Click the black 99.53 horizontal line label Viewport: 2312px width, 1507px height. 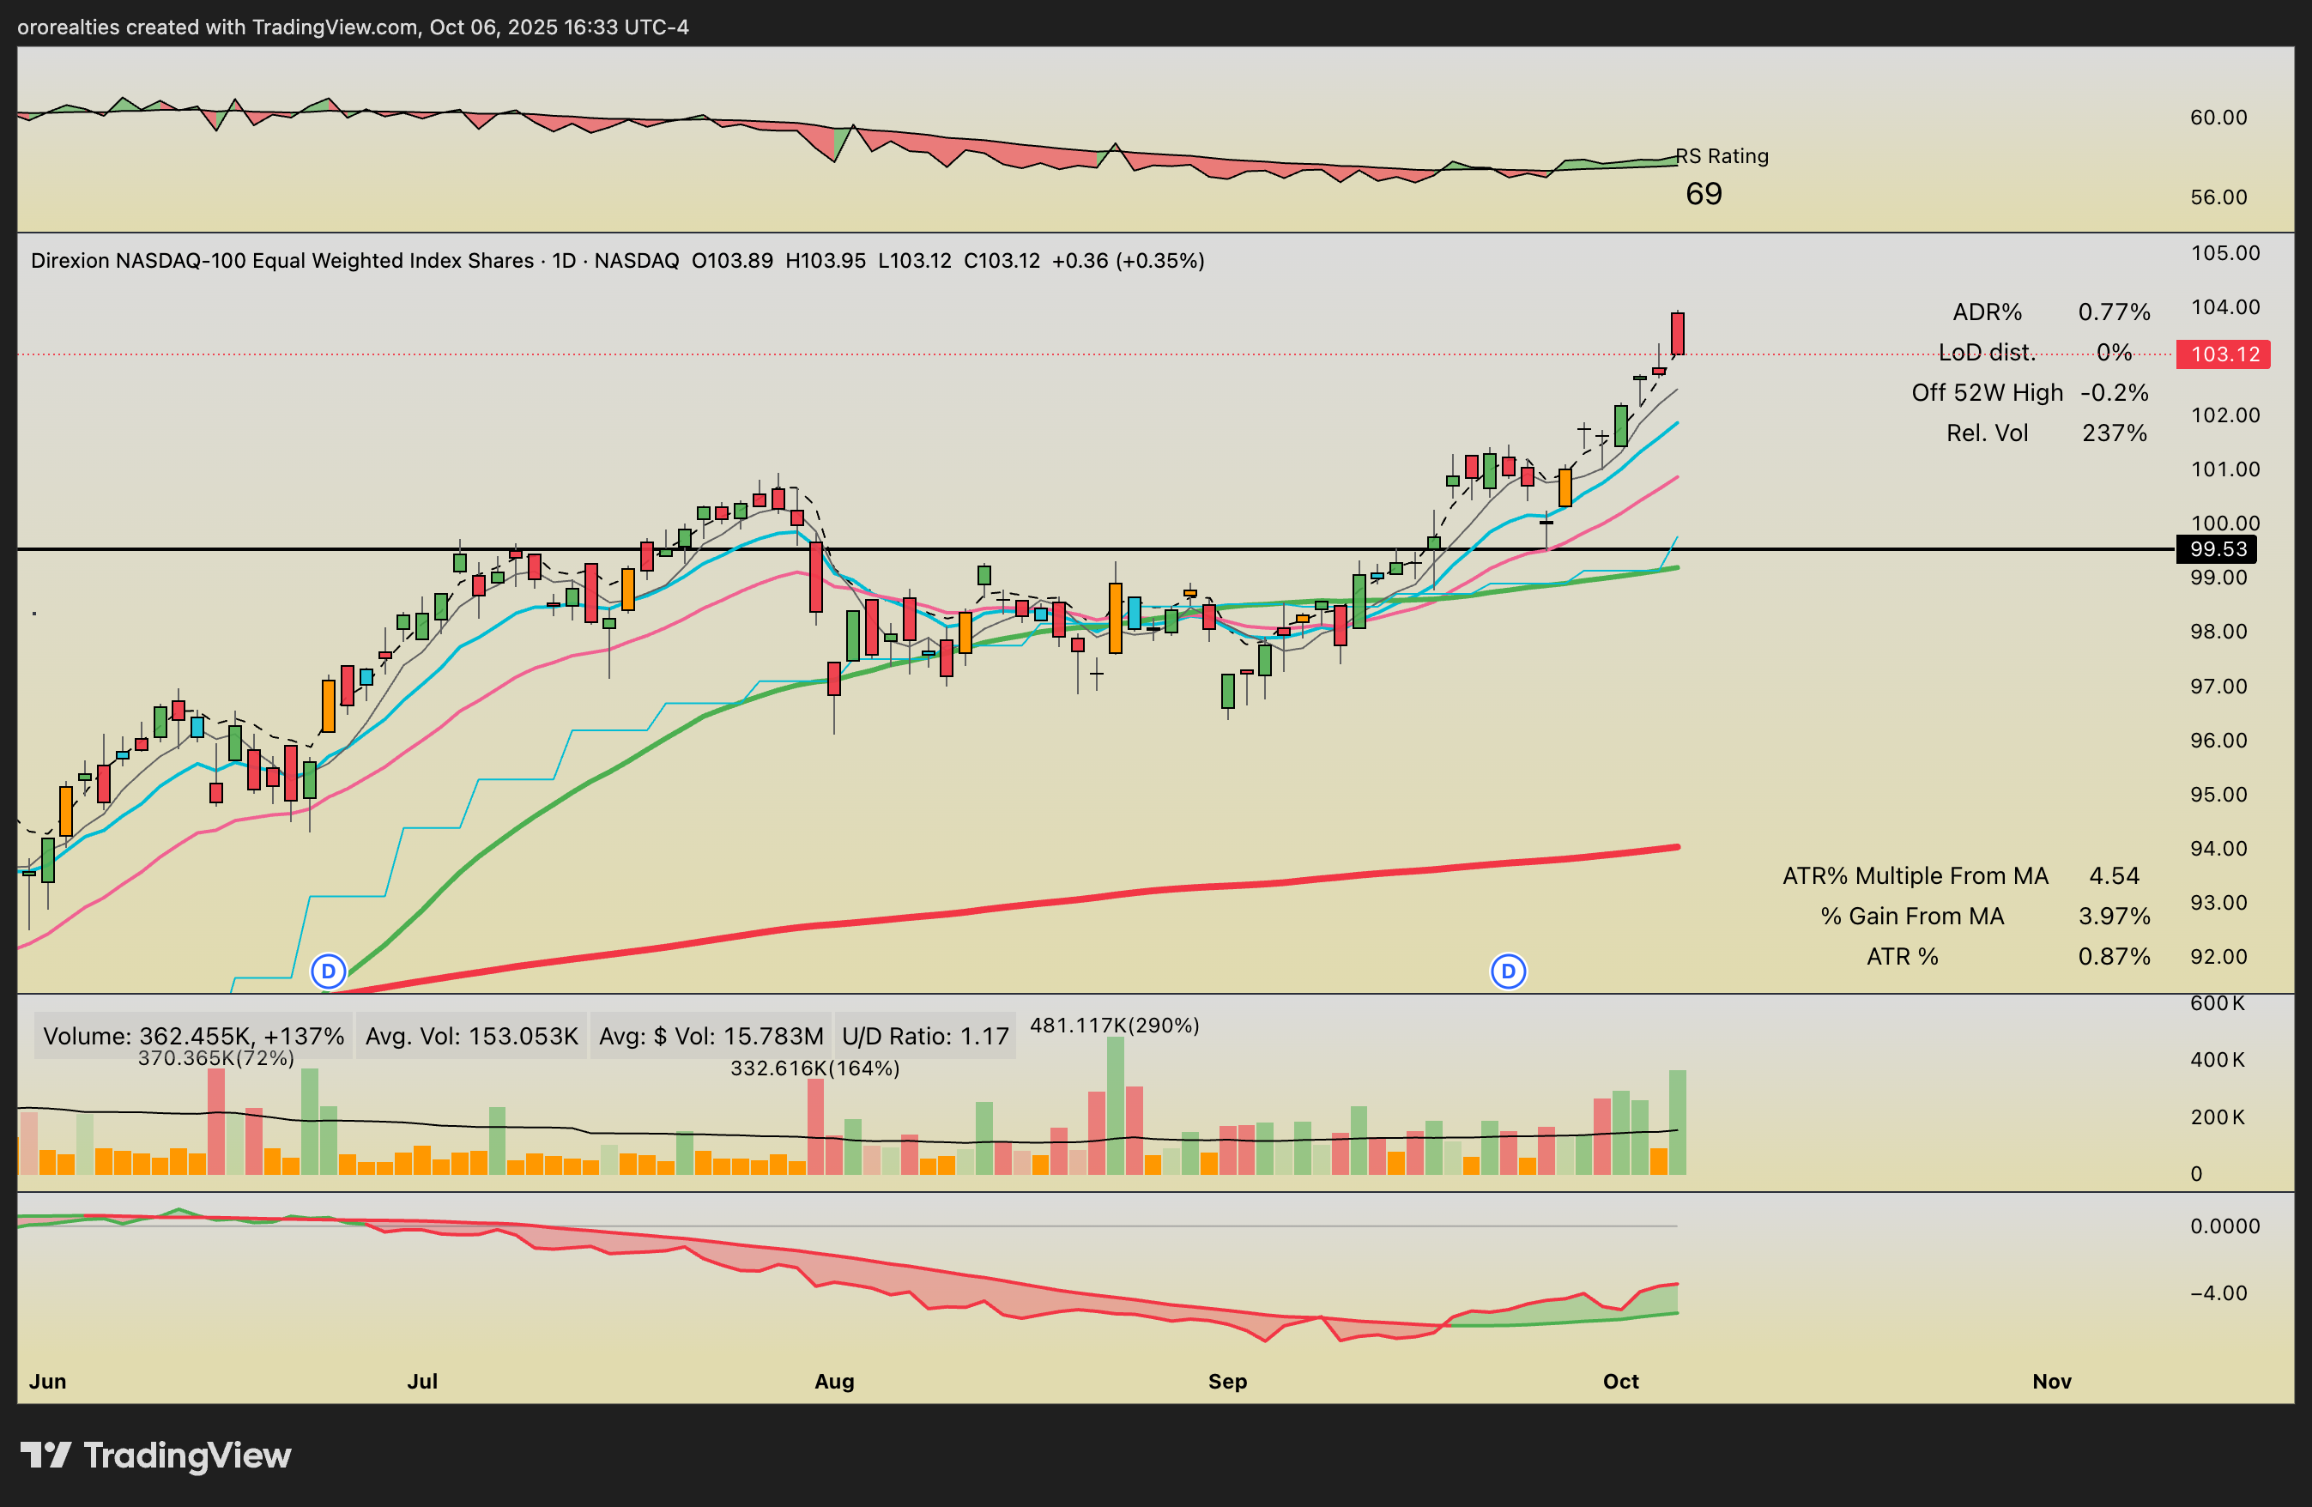point(2217,549)
